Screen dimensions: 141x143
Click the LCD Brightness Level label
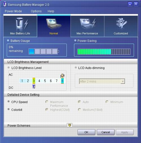27,68
